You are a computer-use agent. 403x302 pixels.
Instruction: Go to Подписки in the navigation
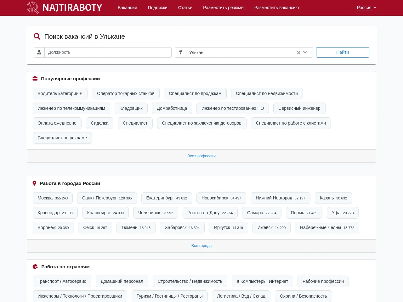158,8
